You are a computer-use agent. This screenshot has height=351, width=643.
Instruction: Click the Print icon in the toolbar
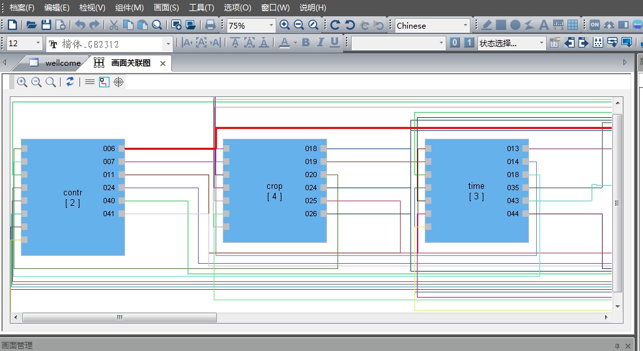coord(210,25)
